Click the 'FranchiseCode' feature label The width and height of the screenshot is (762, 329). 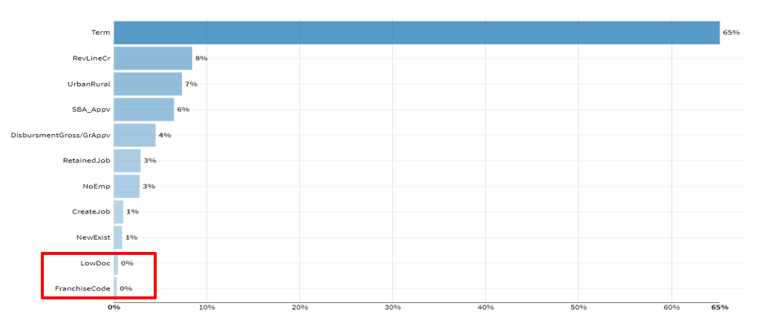[82, 288]
